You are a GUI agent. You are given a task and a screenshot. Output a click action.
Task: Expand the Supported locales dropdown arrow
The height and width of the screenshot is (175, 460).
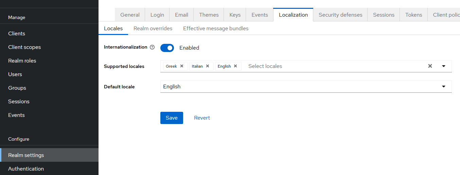tap(444, 66)
